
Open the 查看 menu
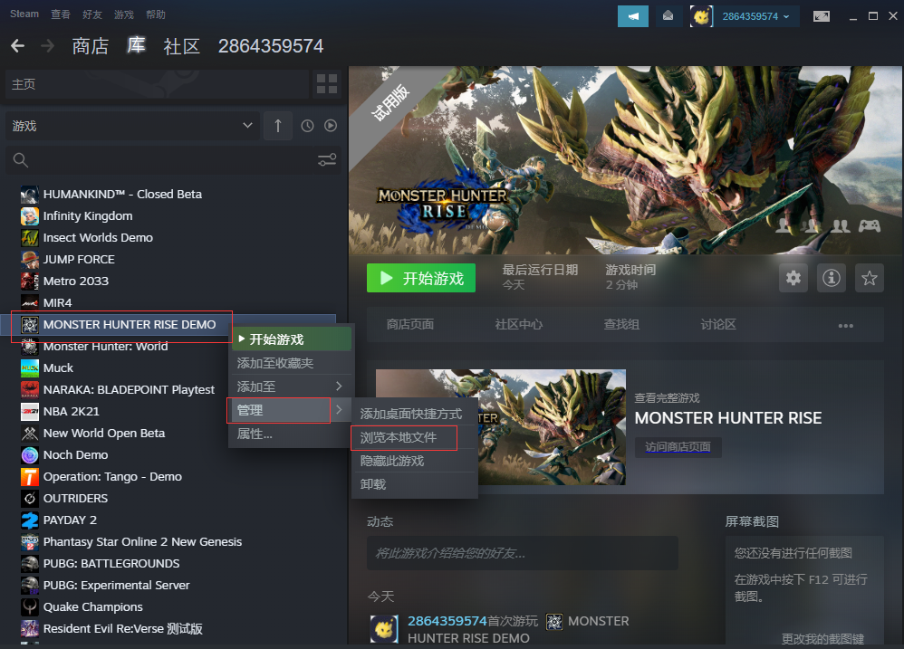click(x=60, y=14)
